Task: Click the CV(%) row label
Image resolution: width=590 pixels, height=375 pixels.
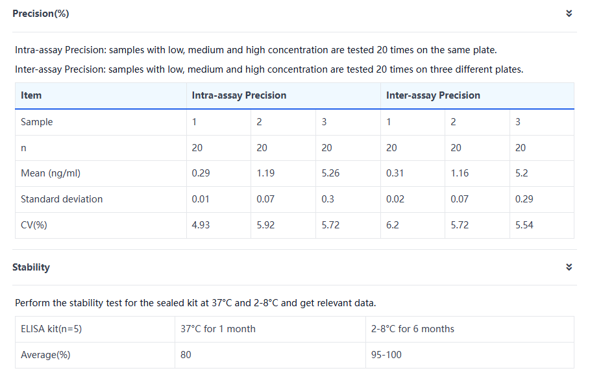Action: [34, 225]
